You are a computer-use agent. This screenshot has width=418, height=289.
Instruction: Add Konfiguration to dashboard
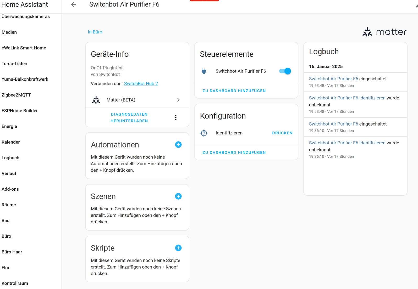pos(234,152)
